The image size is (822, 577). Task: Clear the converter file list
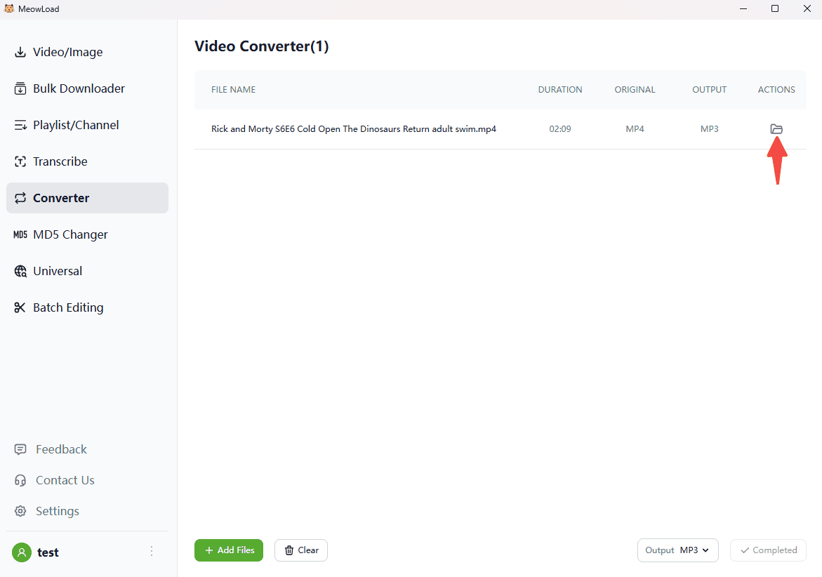pyautogui.click(x=301, y=550)
